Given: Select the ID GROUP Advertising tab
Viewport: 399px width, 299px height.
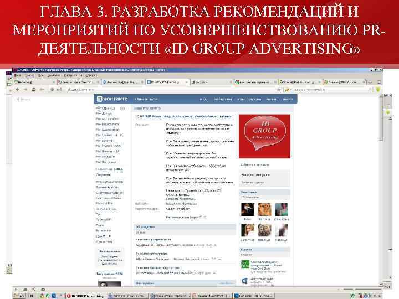Looking at the screenshot, I should (167, 82).
